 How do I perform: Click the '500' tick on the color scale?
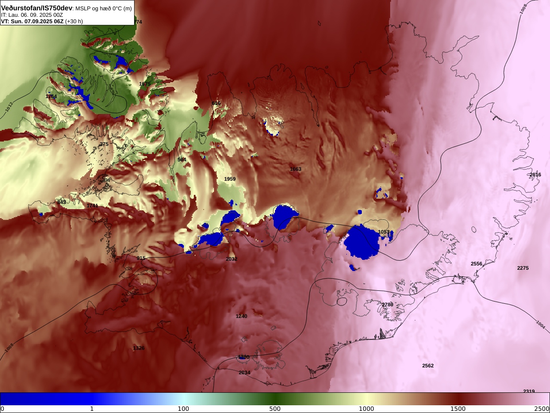[275, 409]
